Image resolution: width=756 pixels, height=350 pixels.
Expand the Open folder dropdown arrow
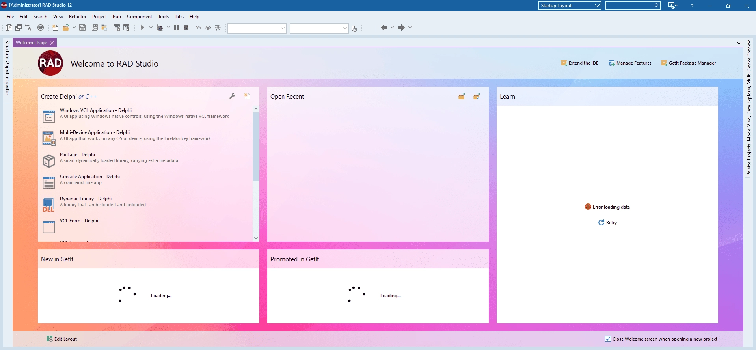74,28
